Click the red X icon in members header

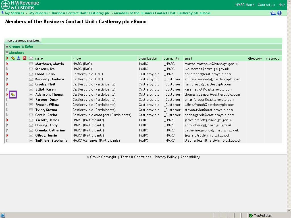click(x=24, y=58)
